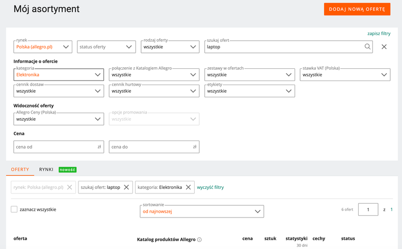Expand the 'sortowanie' dropdown
Viewport: 402px width, 249px height.
click(202, 211)
